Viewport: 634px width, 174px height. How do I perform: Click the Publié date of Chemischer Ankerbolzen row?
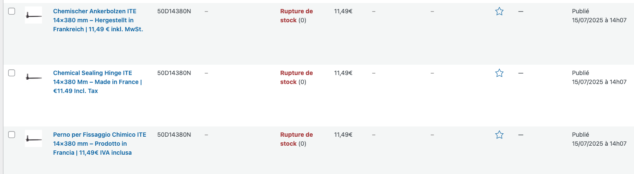599,16
